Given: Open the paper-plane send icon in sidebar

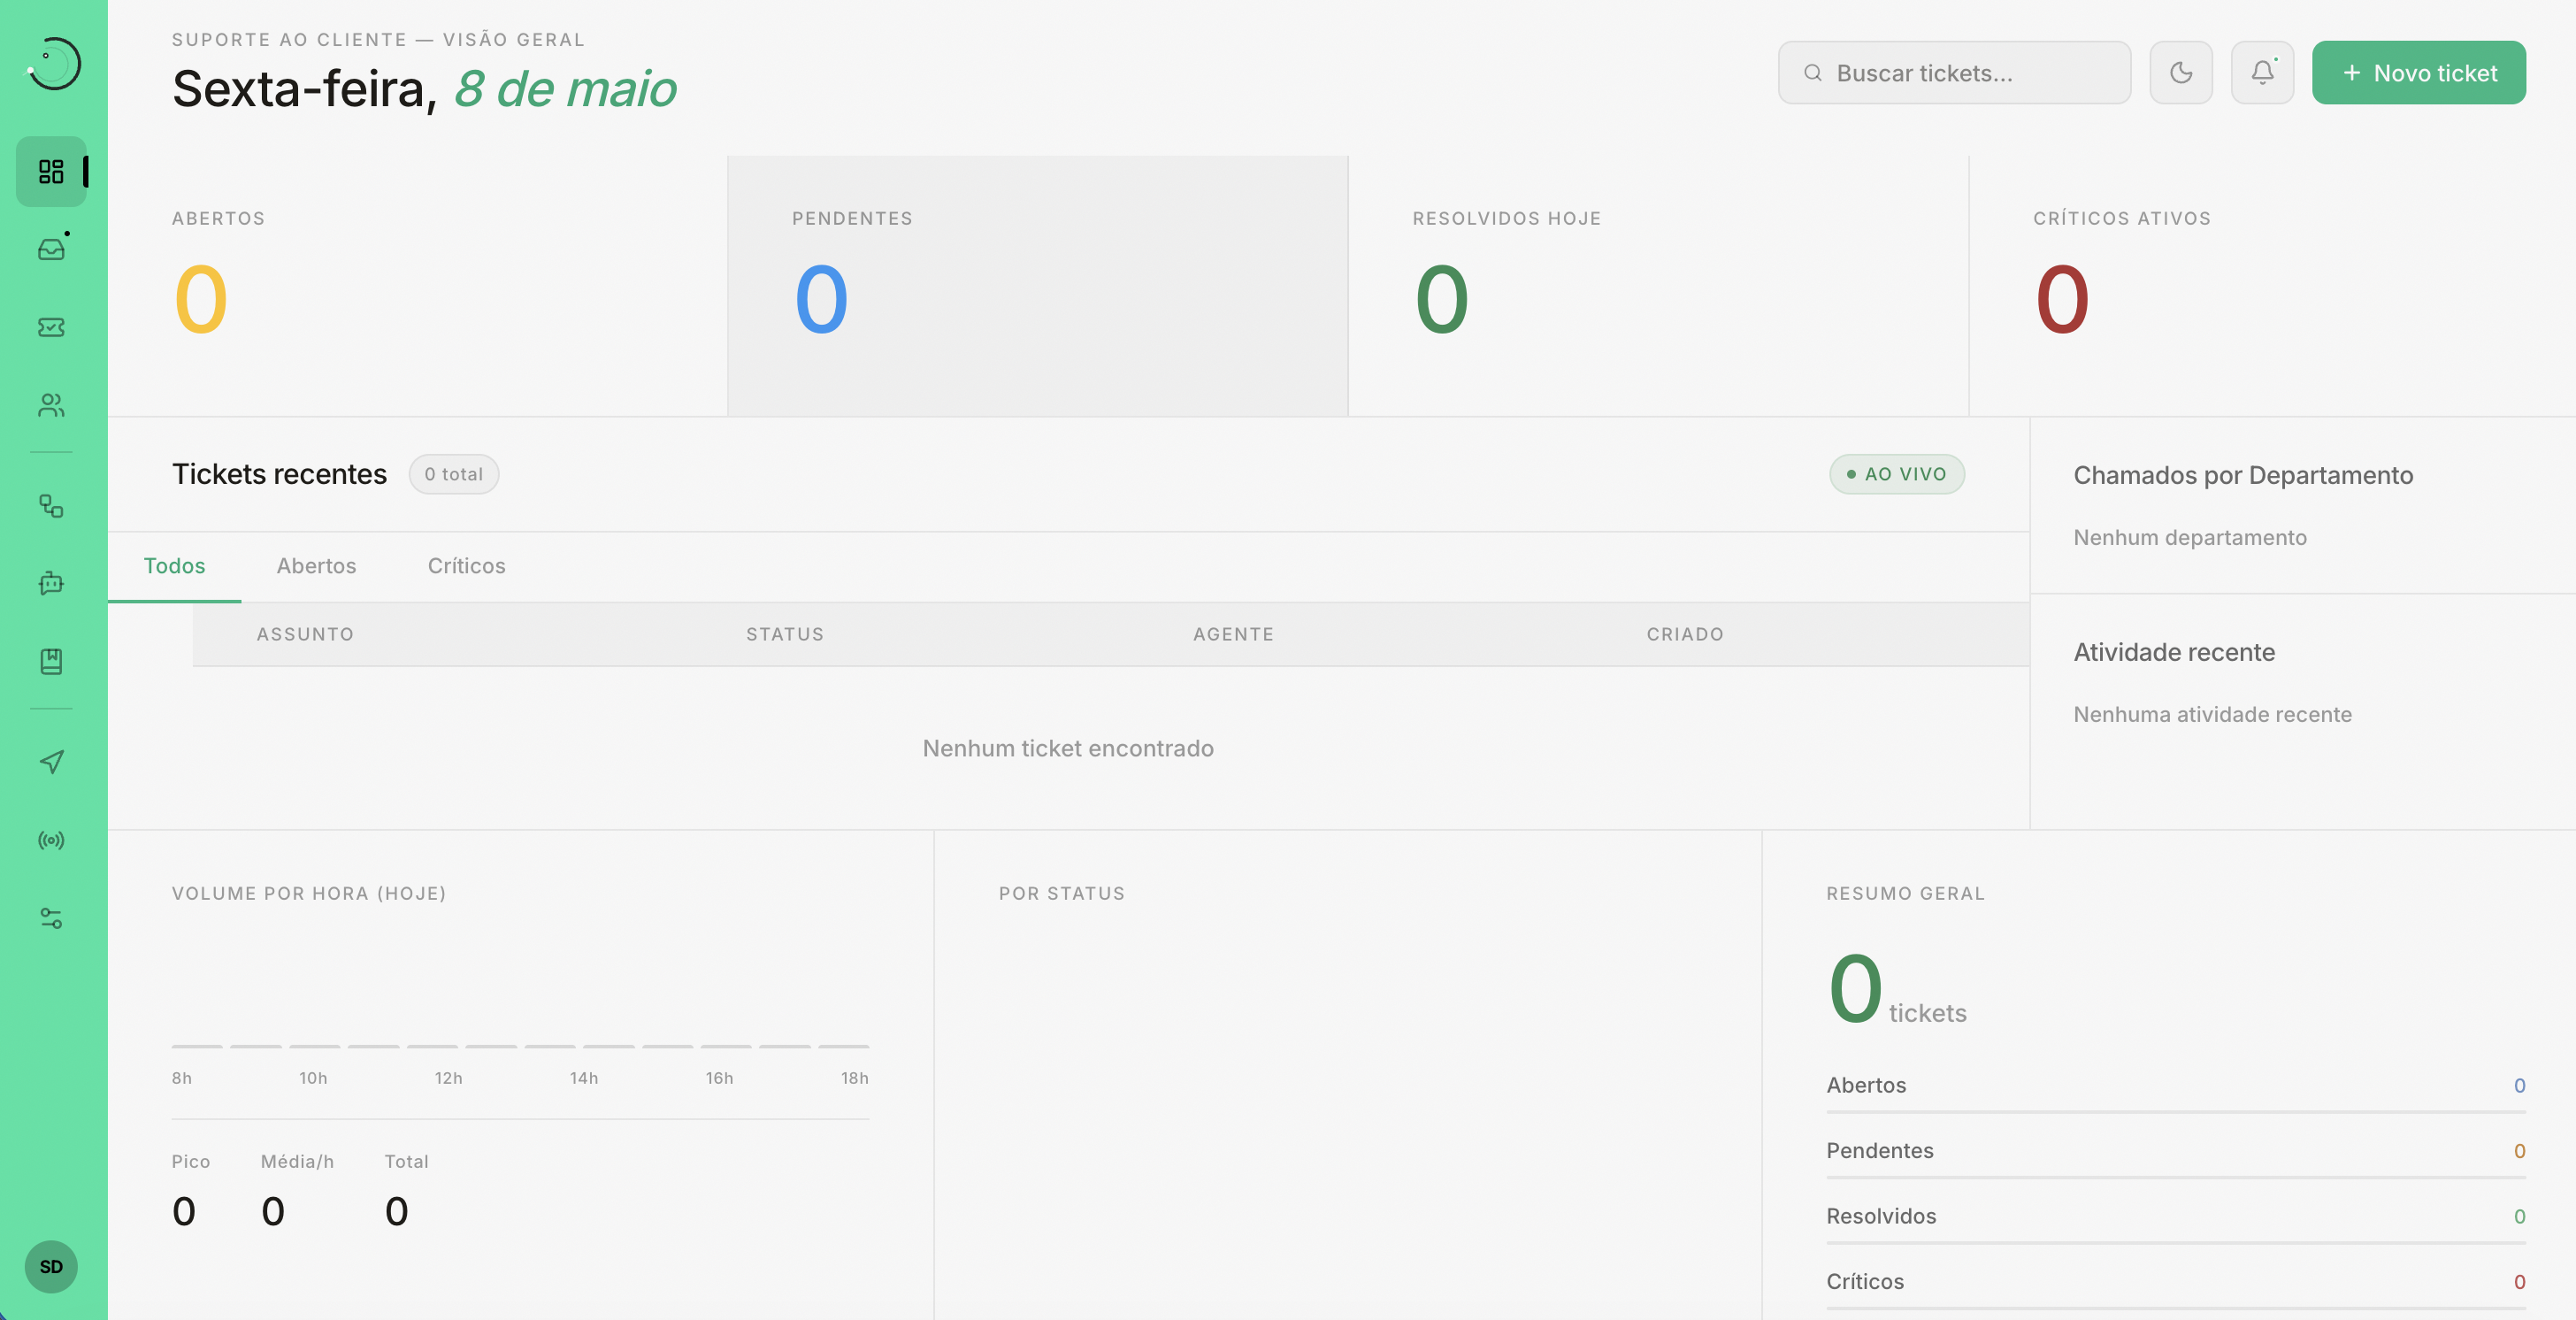Looking at the screenshot, I should pos(51,762).
